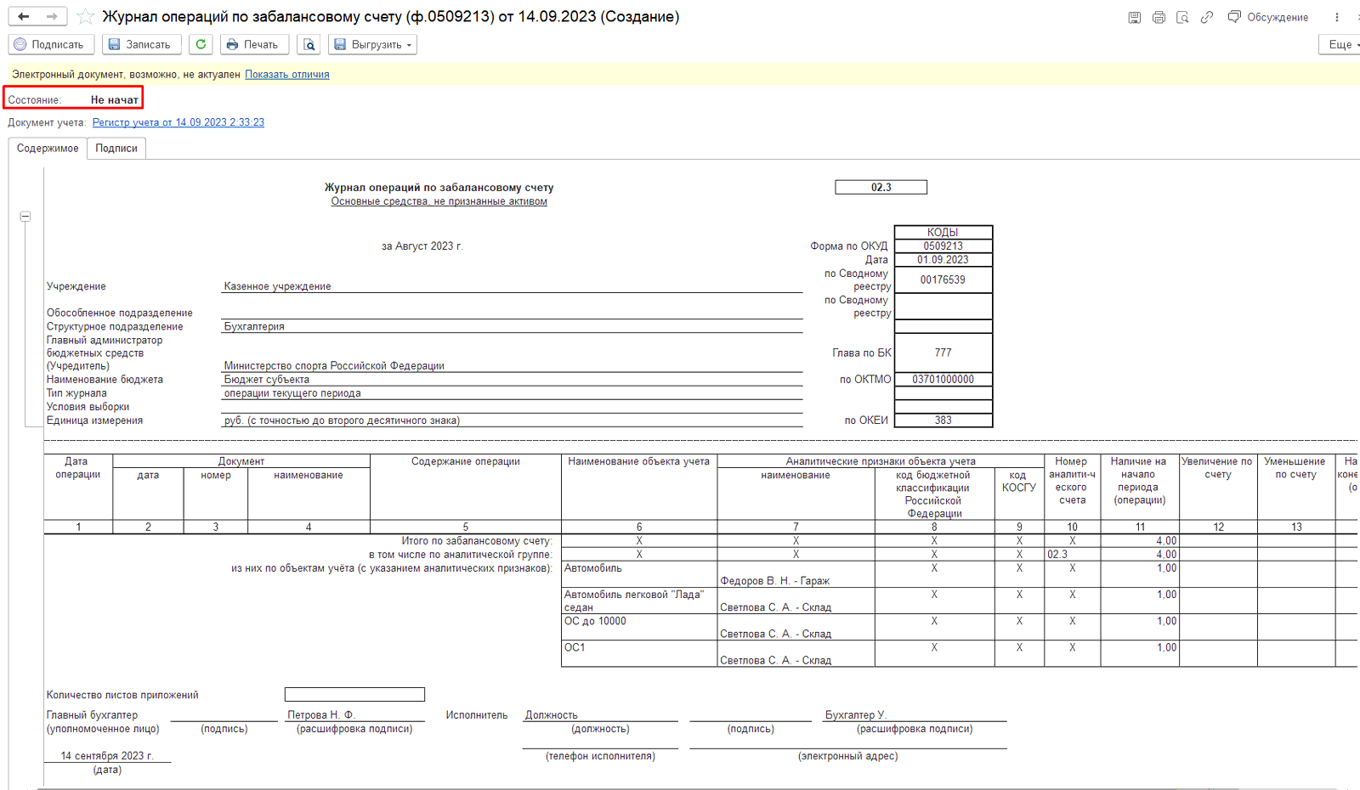Screen dimensions: 1360x790
Task: Click the Количество листов приложений field
Action: [354, 695]
